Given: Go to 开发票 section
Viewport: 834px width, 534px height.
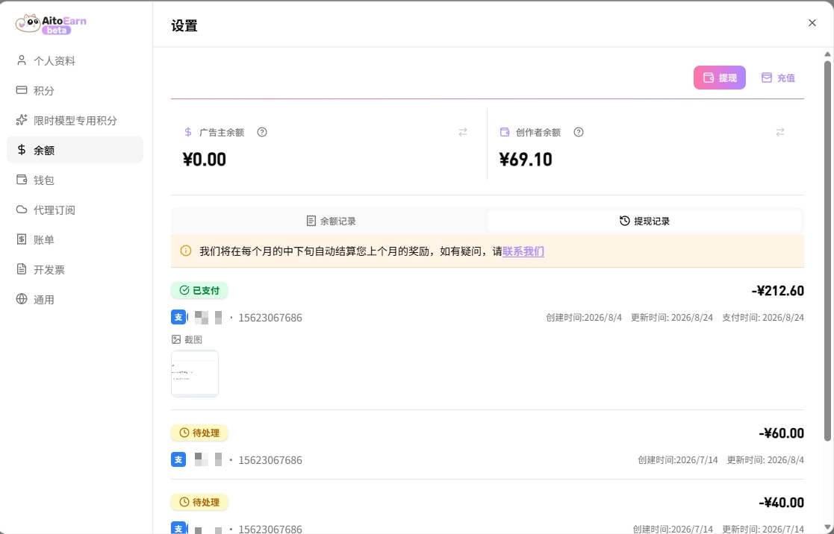Looking at the screenshot, I should [x=75, y=269].
